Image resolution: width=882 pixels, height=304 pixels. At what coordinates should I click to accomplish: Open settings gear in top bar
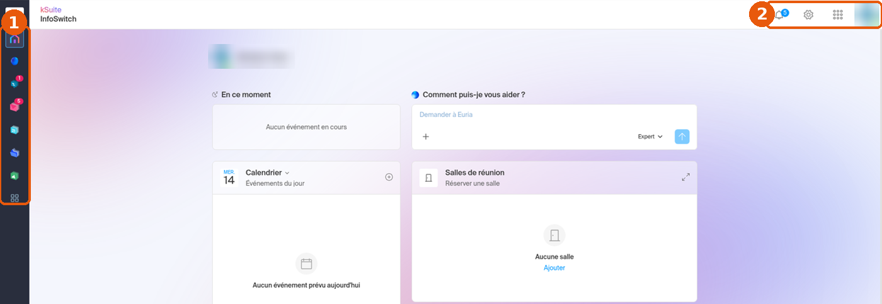tap(808, 14)
